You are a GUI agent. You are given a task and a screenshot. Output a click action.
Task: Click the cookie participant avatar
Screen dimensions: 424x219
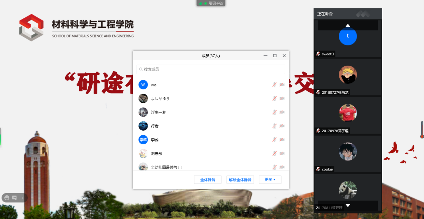pyautogui.click(x=348, y=151)
